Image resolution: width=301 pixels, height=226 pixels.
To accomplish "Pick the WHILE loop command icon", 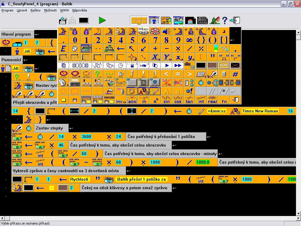I will pos(75,74).
